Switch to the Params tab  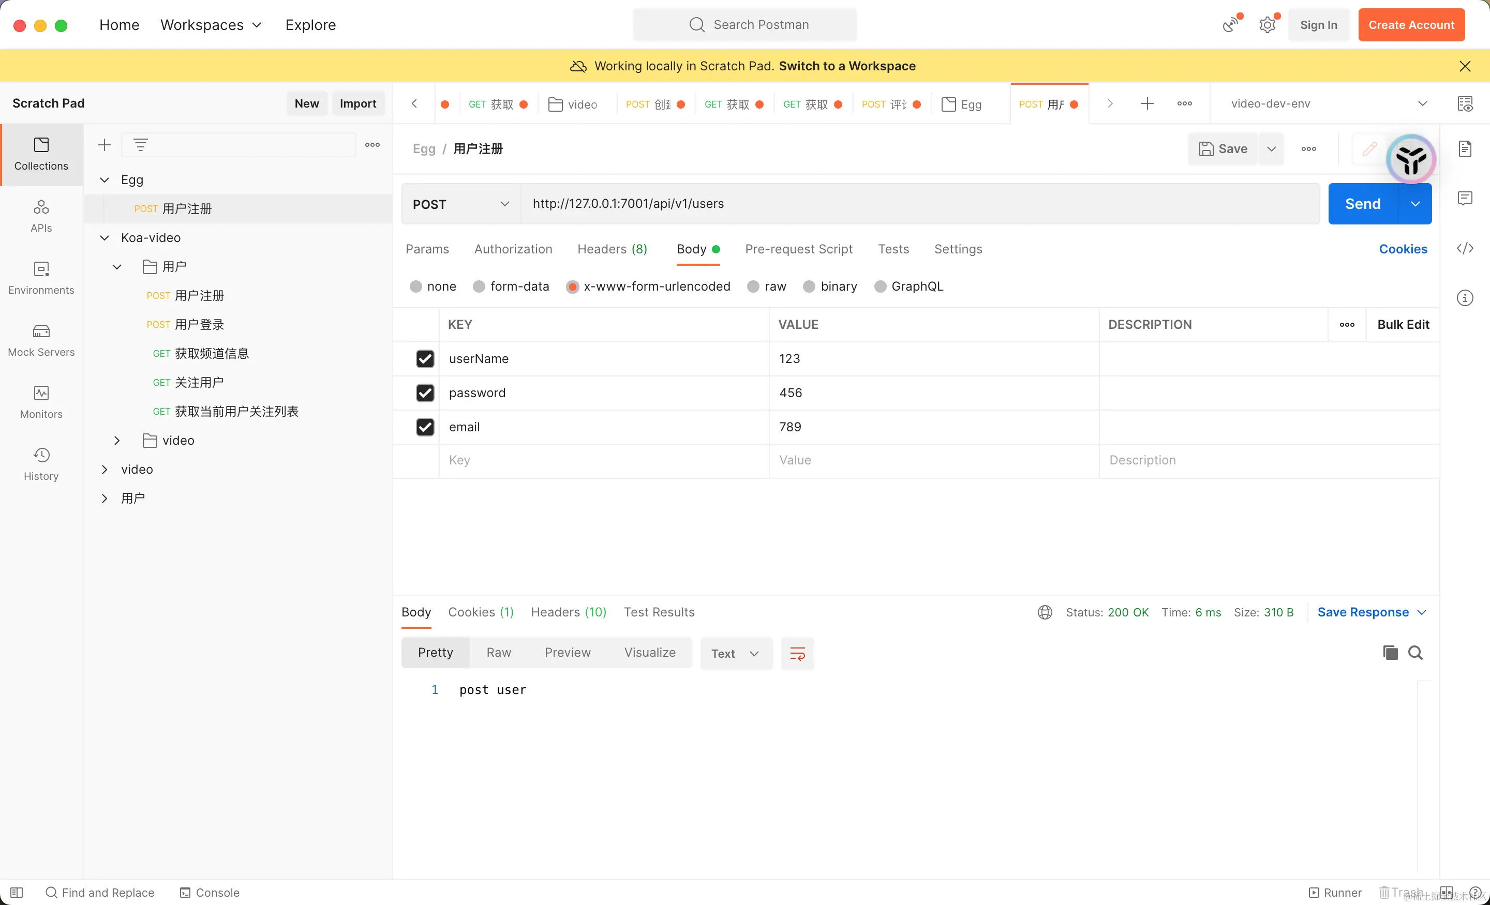427,249
